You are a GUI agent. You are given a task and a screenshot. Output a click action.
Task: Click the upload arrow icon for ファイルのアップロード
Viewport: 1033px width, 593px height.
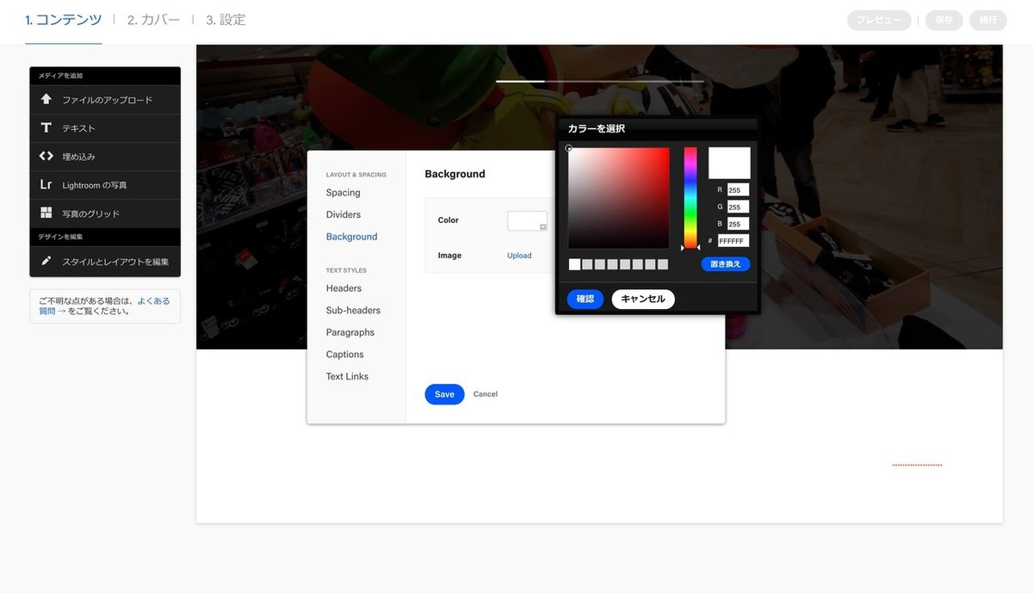click(46, 99)
